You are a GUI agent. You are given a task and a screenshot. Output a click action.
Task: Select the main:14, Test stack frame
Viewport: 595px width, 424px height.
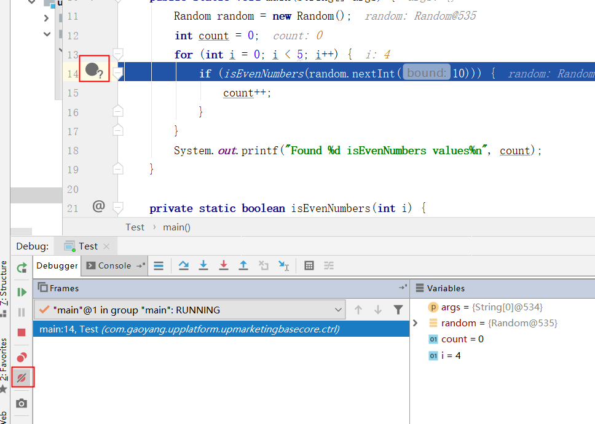(221, 329)
